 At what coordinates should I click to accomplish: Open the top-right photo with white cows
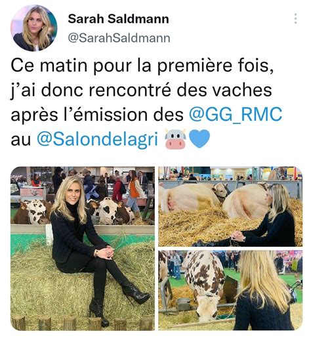click(x=230, y=207)
